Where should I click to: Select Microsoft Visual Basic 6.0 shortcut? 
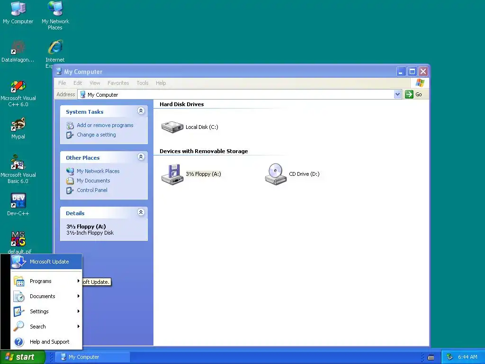[18, 169]
